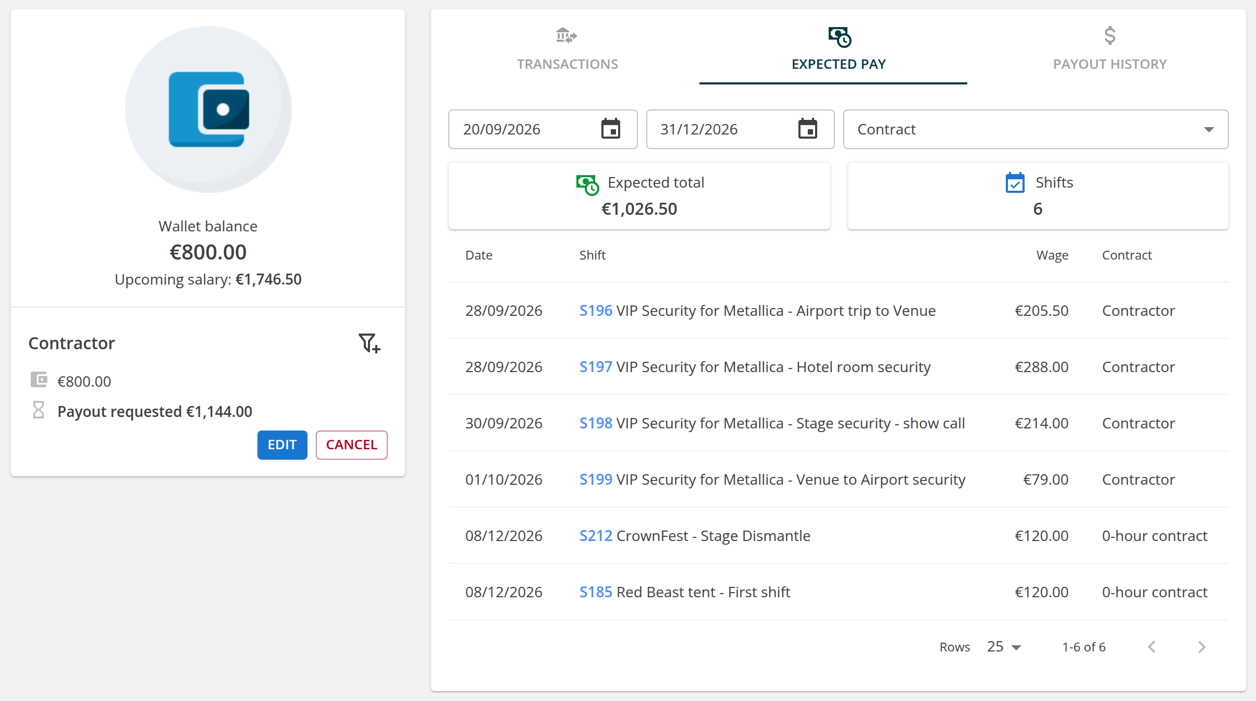This screenshot has width=1256, height=701.
Task: Open shift S196 link
Action: click(x=596, y=311)
